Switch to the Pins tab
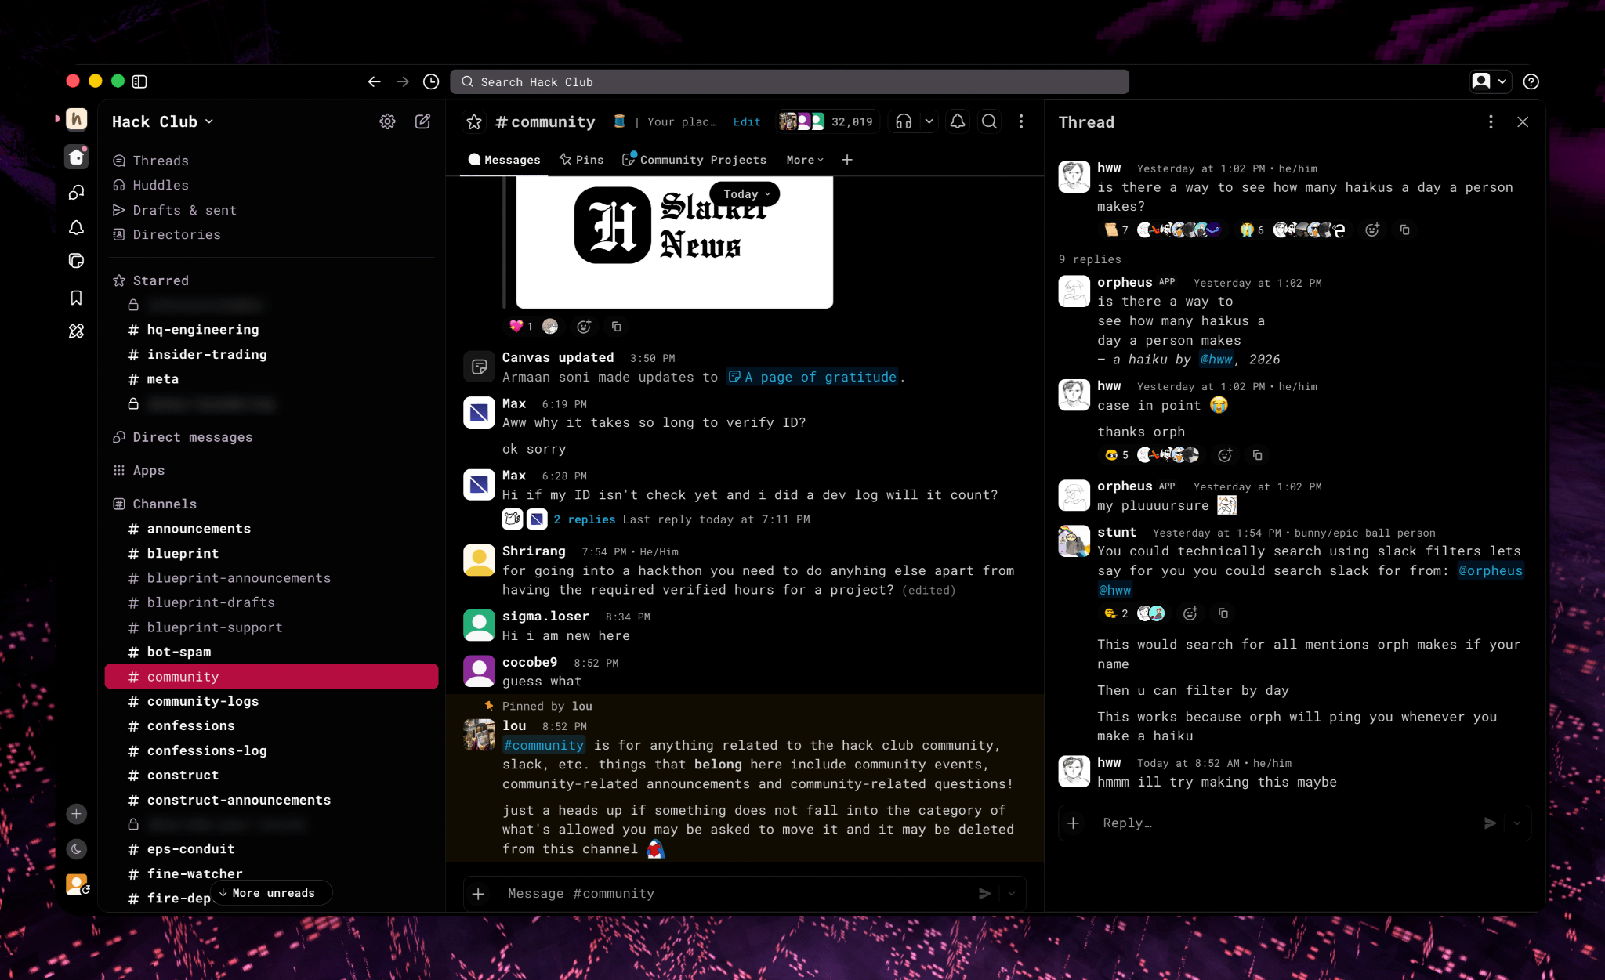The width and height of the screenshot is (1605, 980). pyautogui.click(x=581, y=160)
